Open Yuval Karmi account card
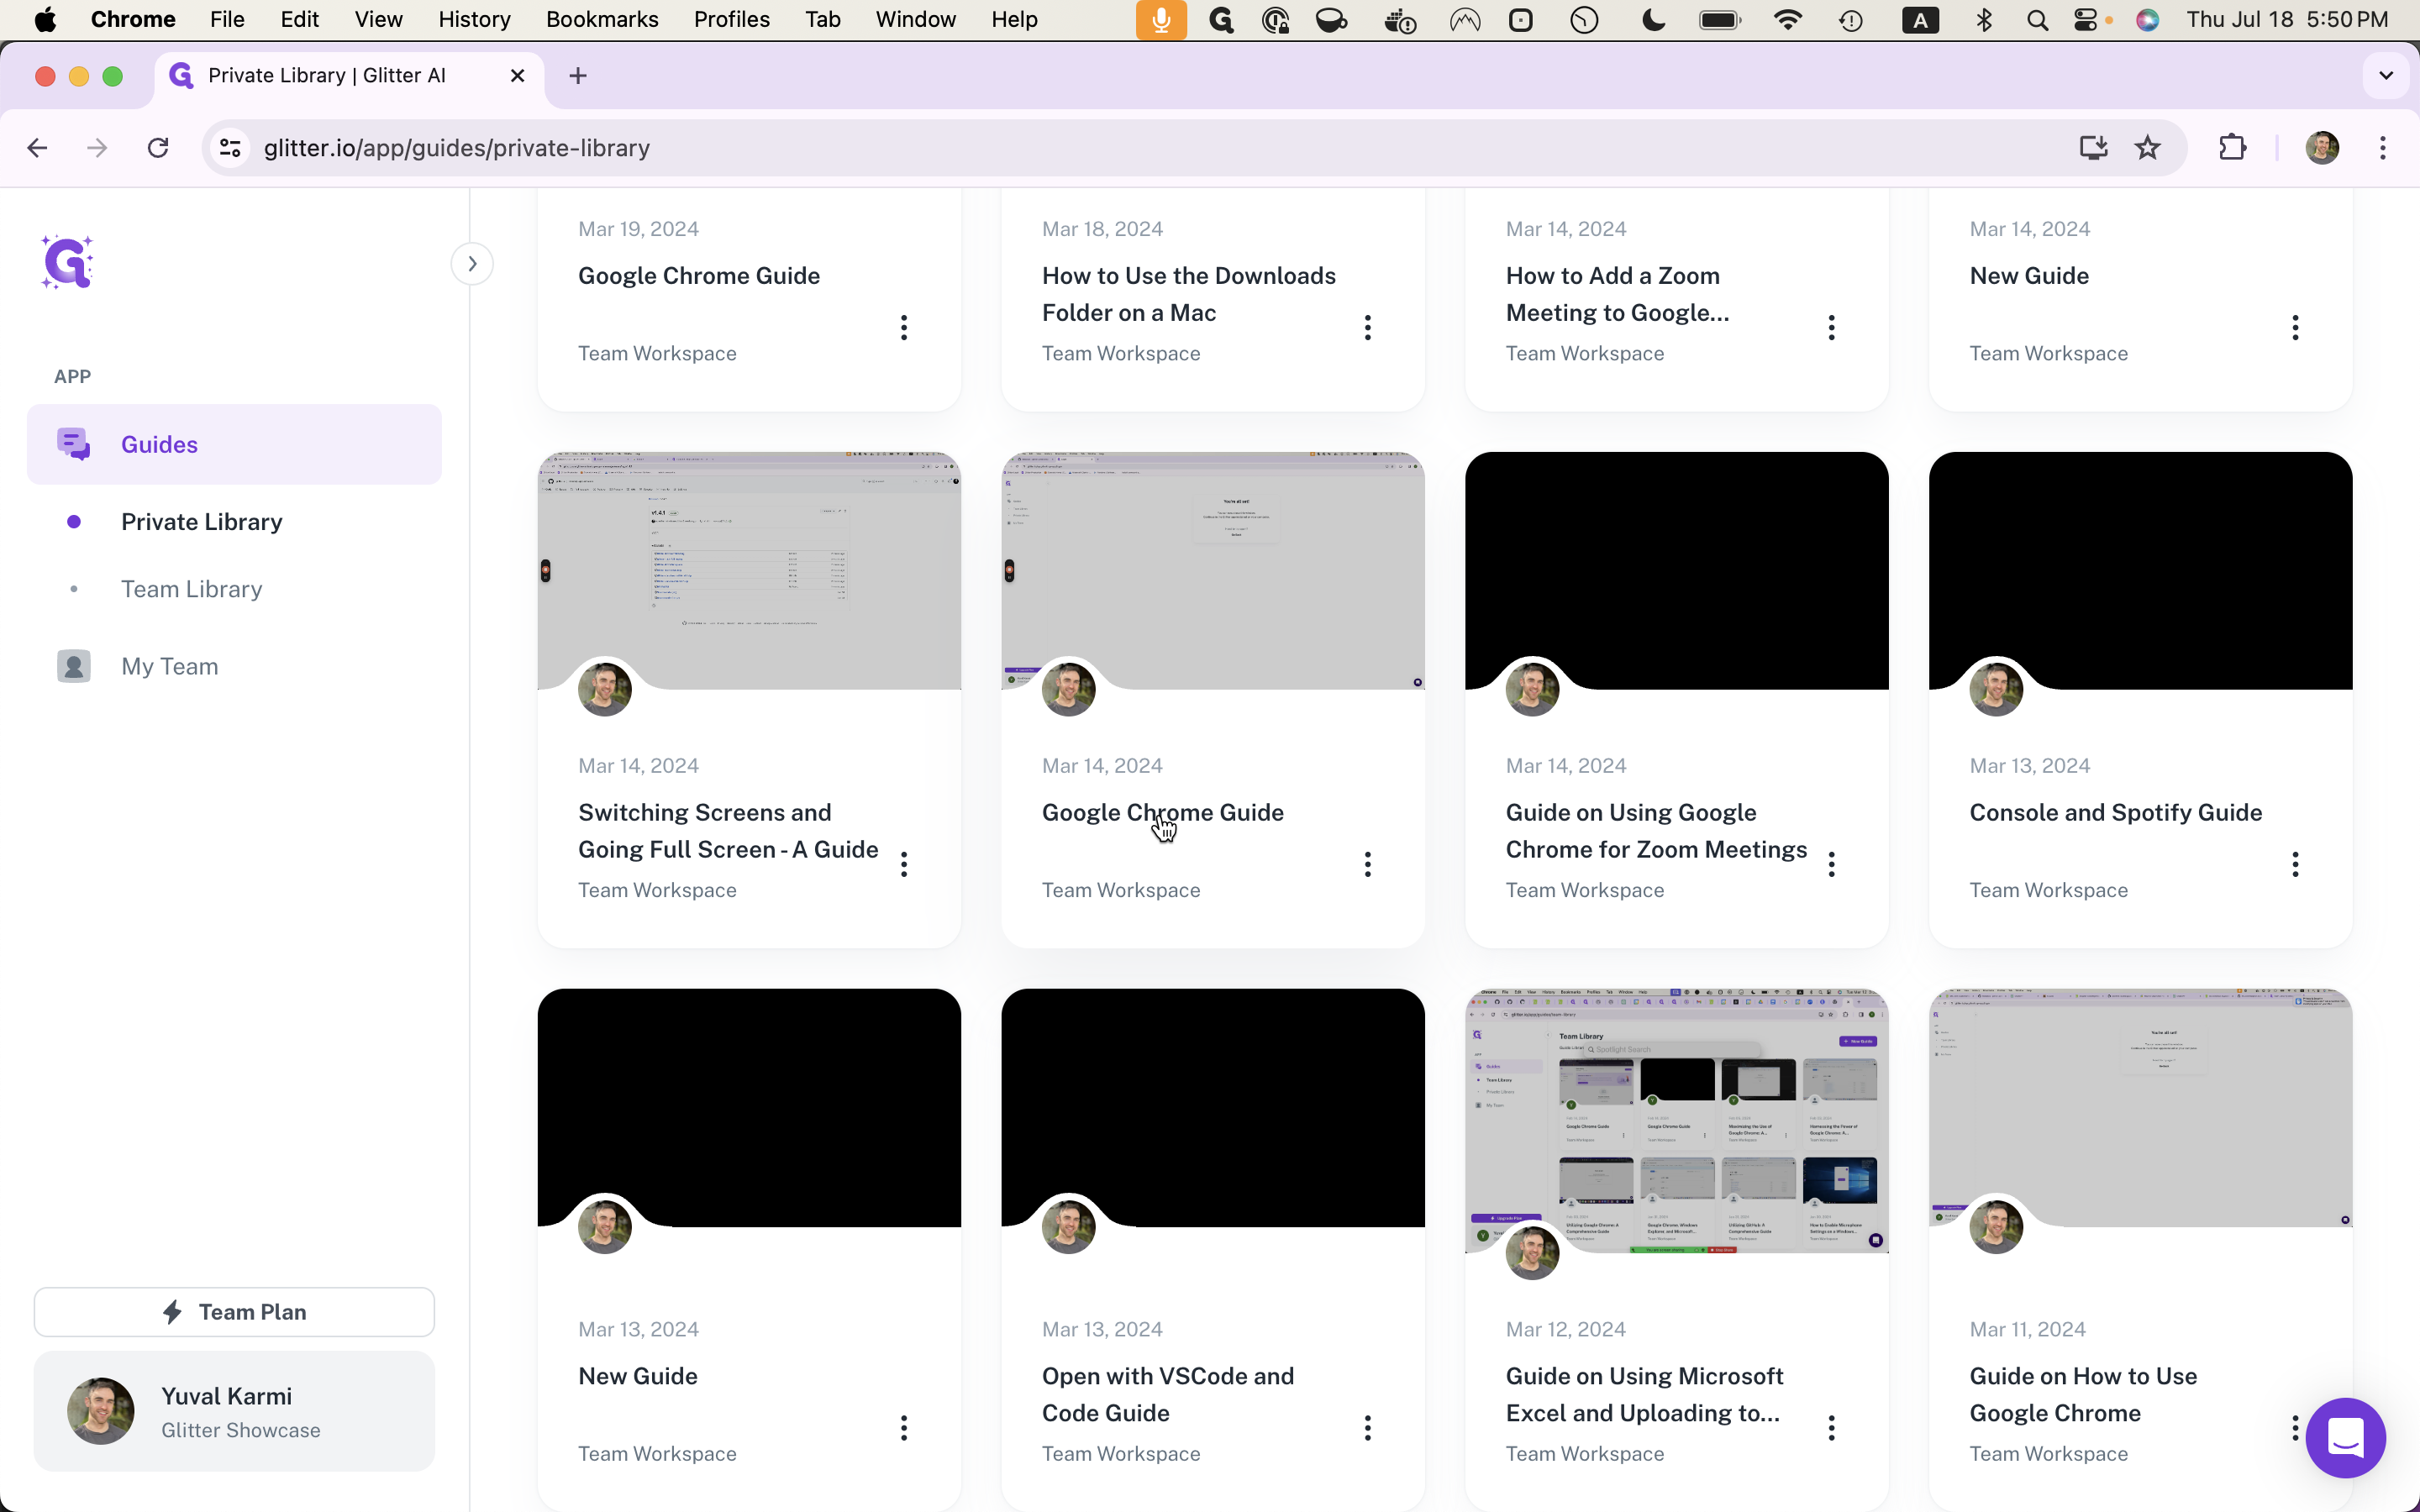 click(234, 1411)
